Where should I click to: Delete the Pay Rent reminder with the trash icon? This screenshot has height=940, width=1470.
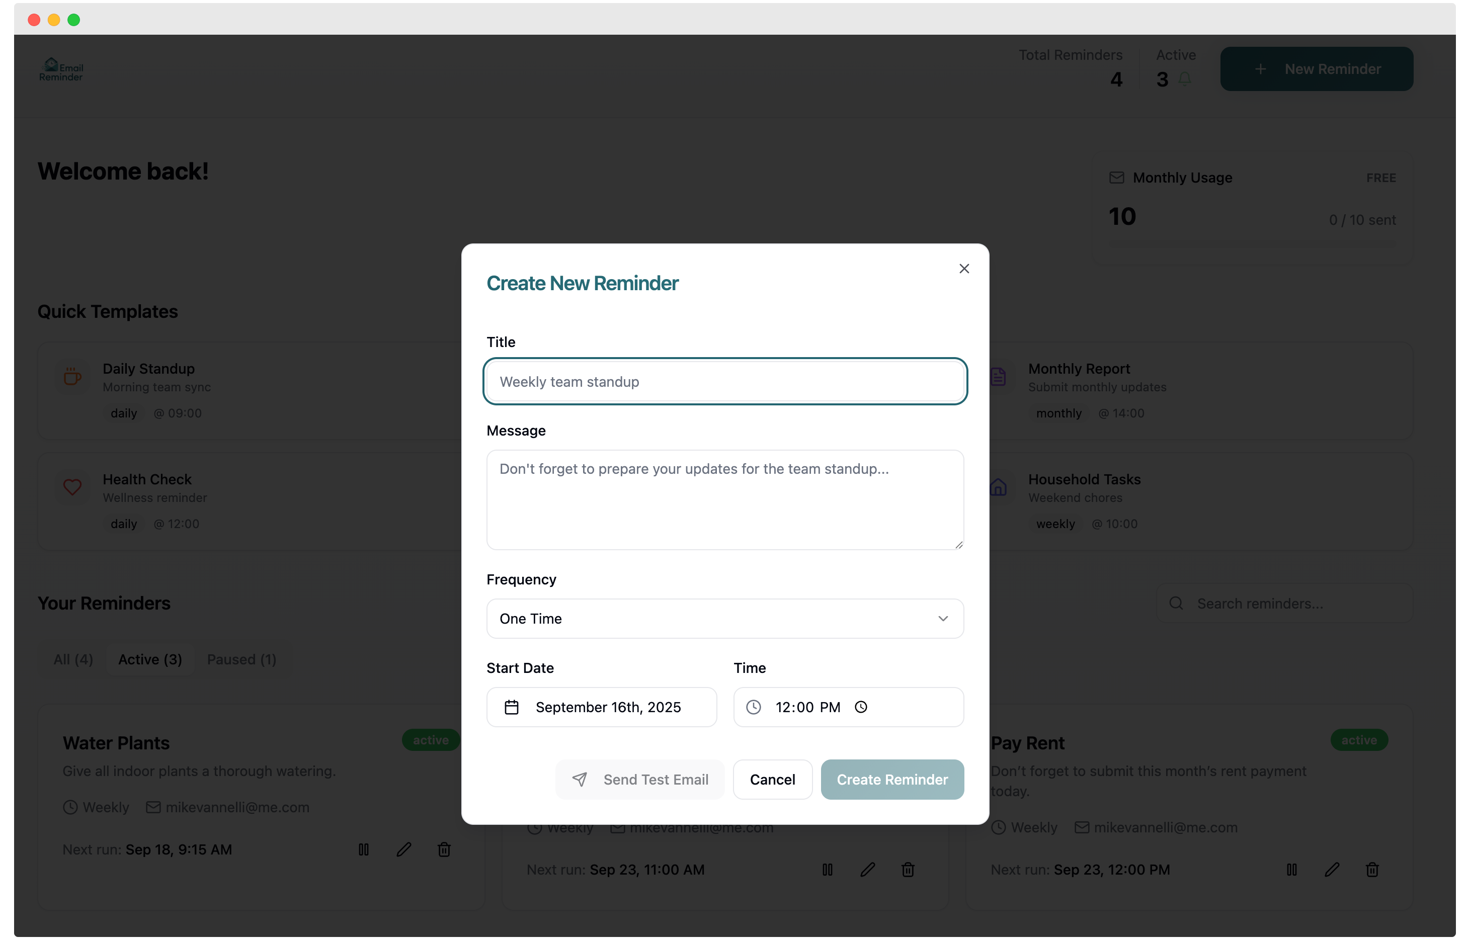coord(1372,869)
